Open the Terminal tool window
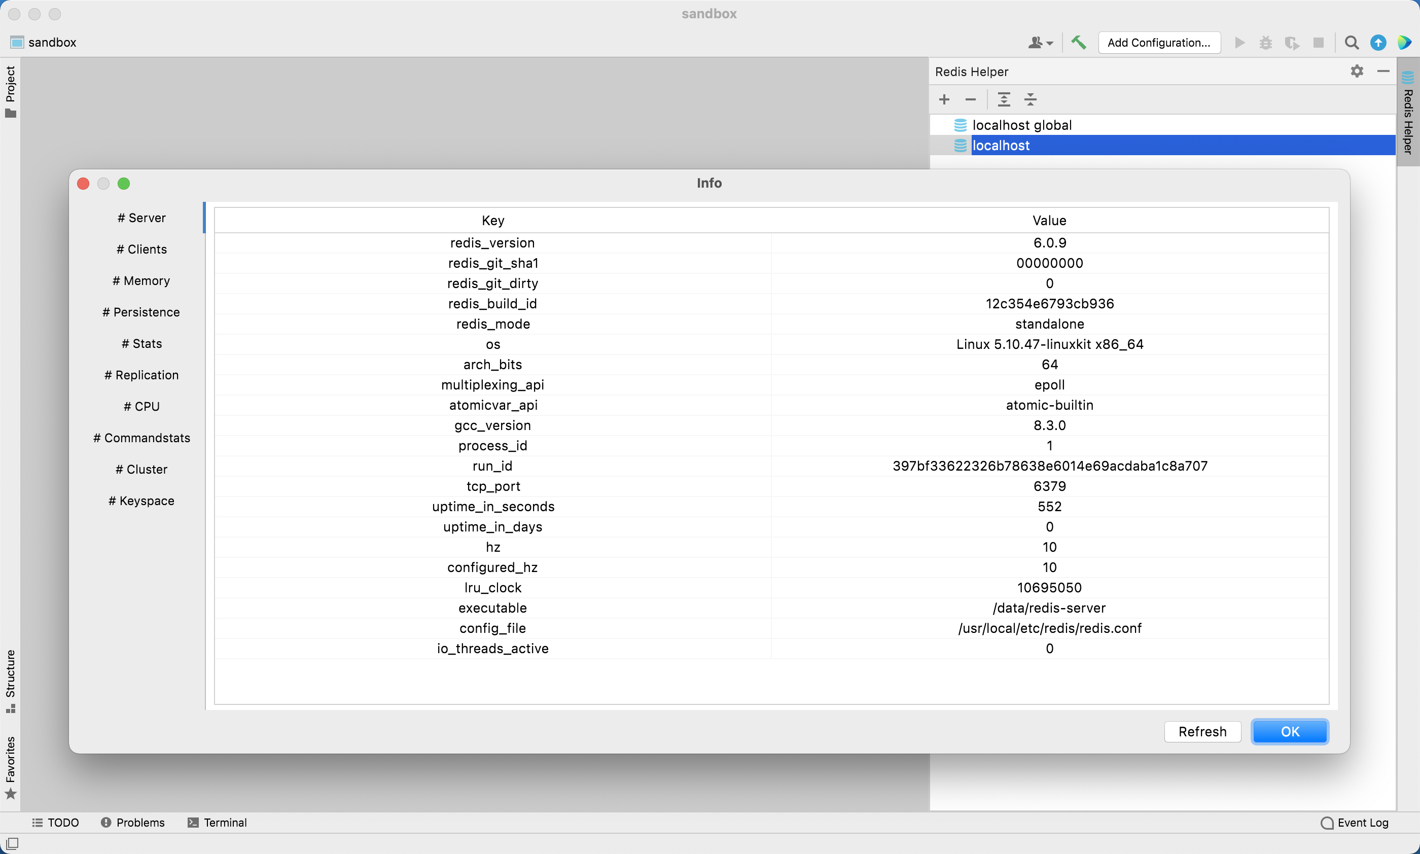The image size is (1420, 854). 218,823
